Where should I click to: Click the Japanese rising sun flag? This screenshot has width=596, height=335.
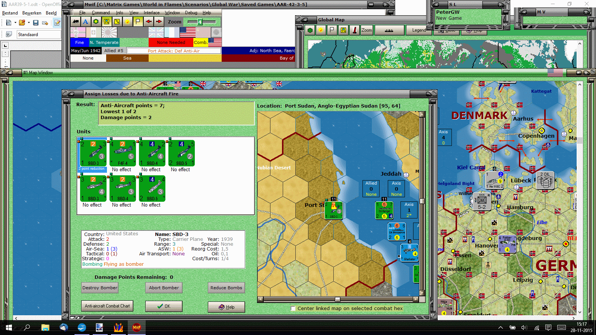click(x=109, y=33)
